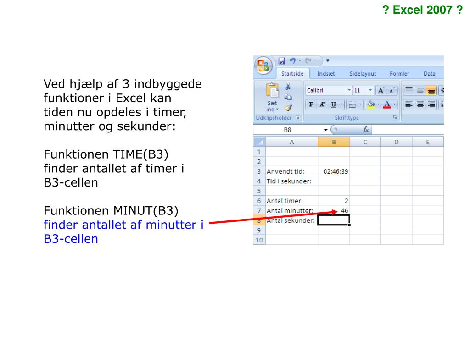Click the selected cell B8
The image size is (470, 352).
tap(334, 220)
